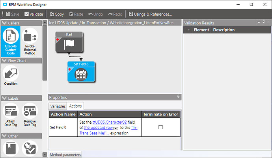Viewport: 272px width, 158px height.
Task: Open Validation Results panel options dropdown
Action: tap(259, 22)
